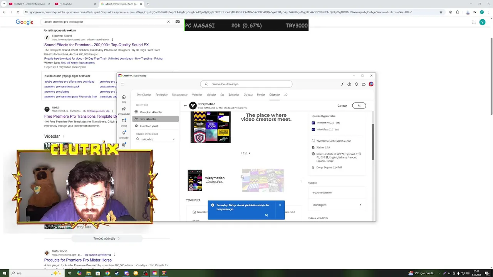Select 3D tab in Creative Cloud
This screenshot has height=277, width=493.
286,95
